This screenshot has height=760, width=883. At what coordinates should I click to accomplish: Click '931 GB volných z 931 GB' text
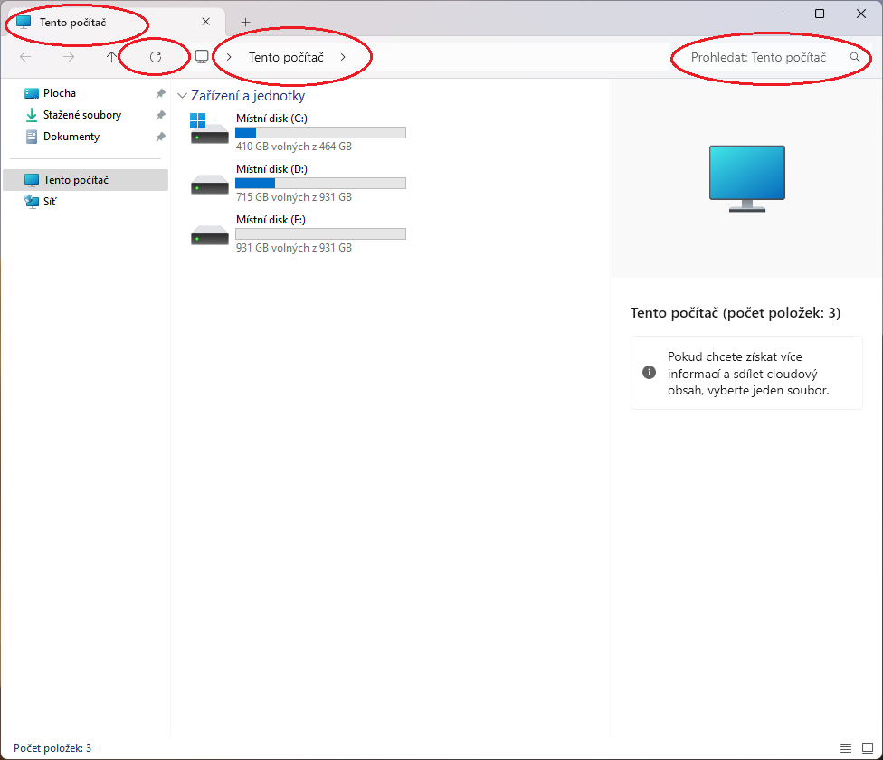294,248
